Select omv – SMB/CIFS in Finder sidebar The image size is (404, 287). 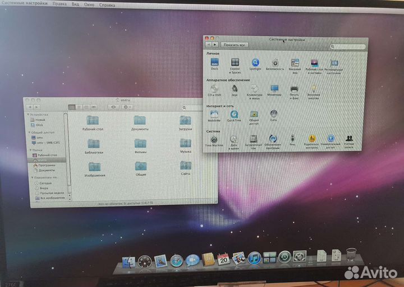click(x=45, y=142)
